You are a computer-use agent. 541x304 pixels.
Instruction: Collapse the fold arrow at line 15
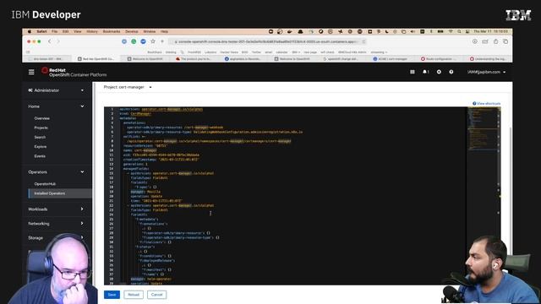[x=128, y=173]
